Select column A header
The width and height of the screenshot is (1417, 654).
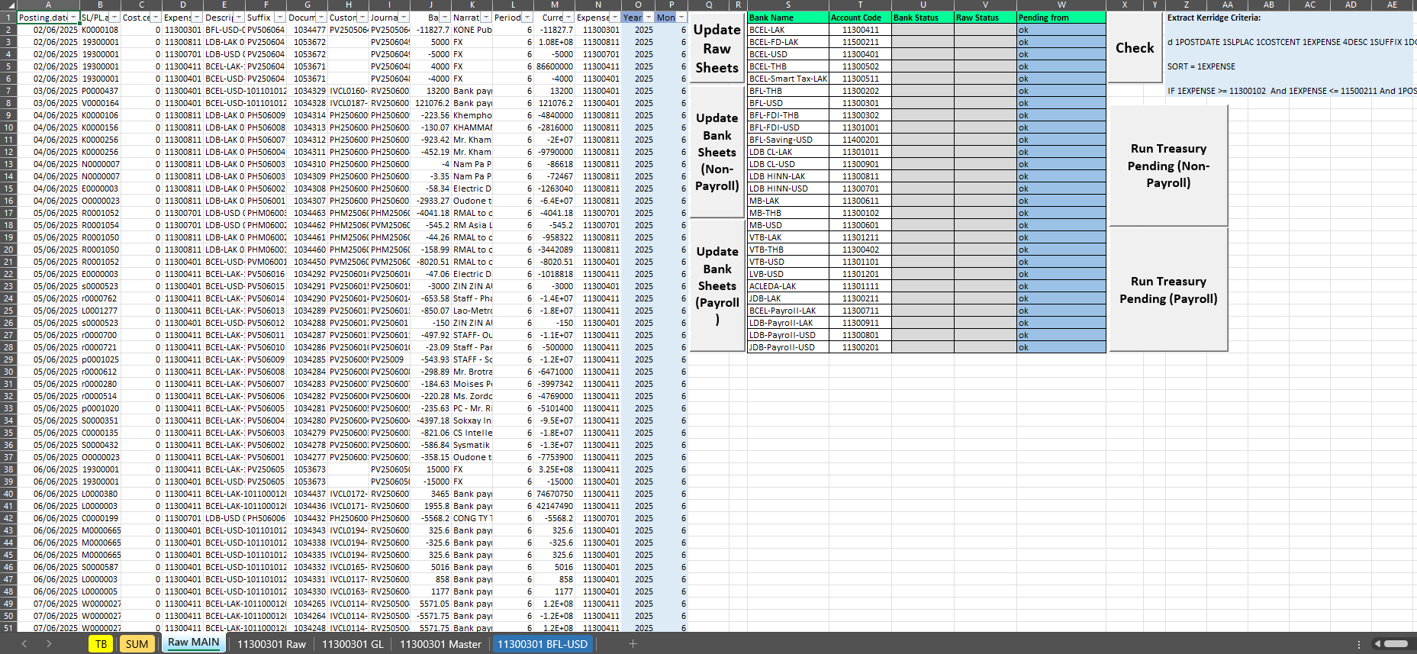click(x=47, y=5)
